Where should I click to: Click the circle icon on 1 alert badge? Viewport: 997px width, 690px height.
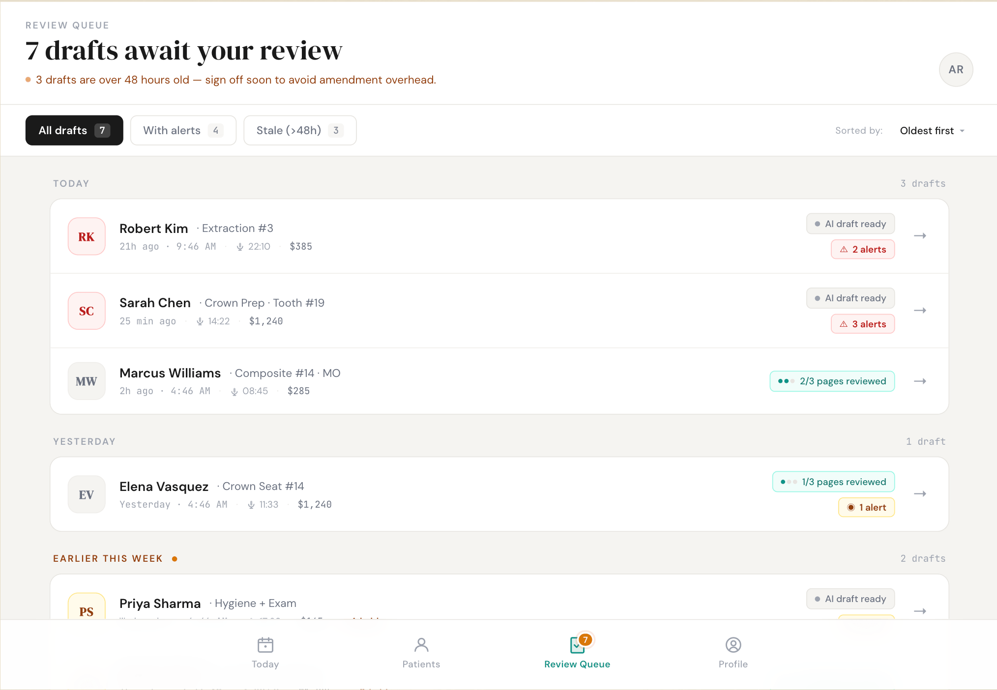pos(851,508)
